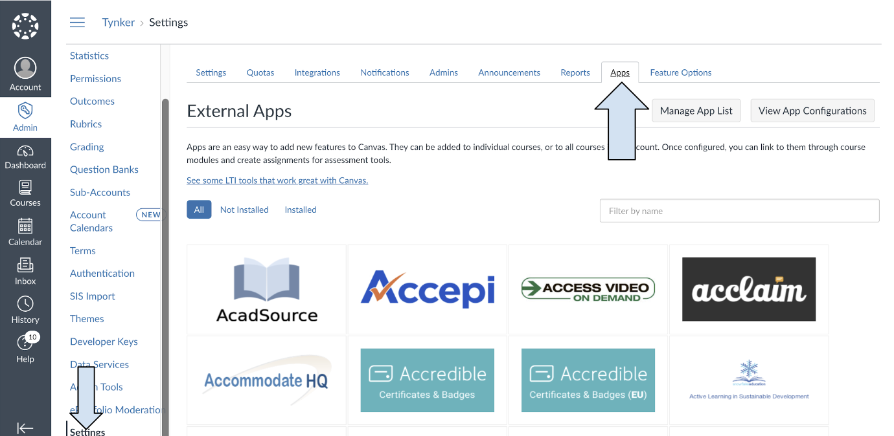Image resolution: width=894 pixels, height=436 pixels.
Task: Open Data Services in the account menu
Action: pyautogui.click(x=99, y=364)
